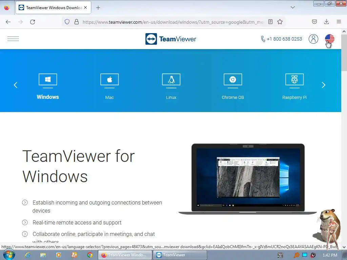Screen dimensions: 347x260
Task: Show previous platforms with left chevron
Action: click(x=16, y=85)
